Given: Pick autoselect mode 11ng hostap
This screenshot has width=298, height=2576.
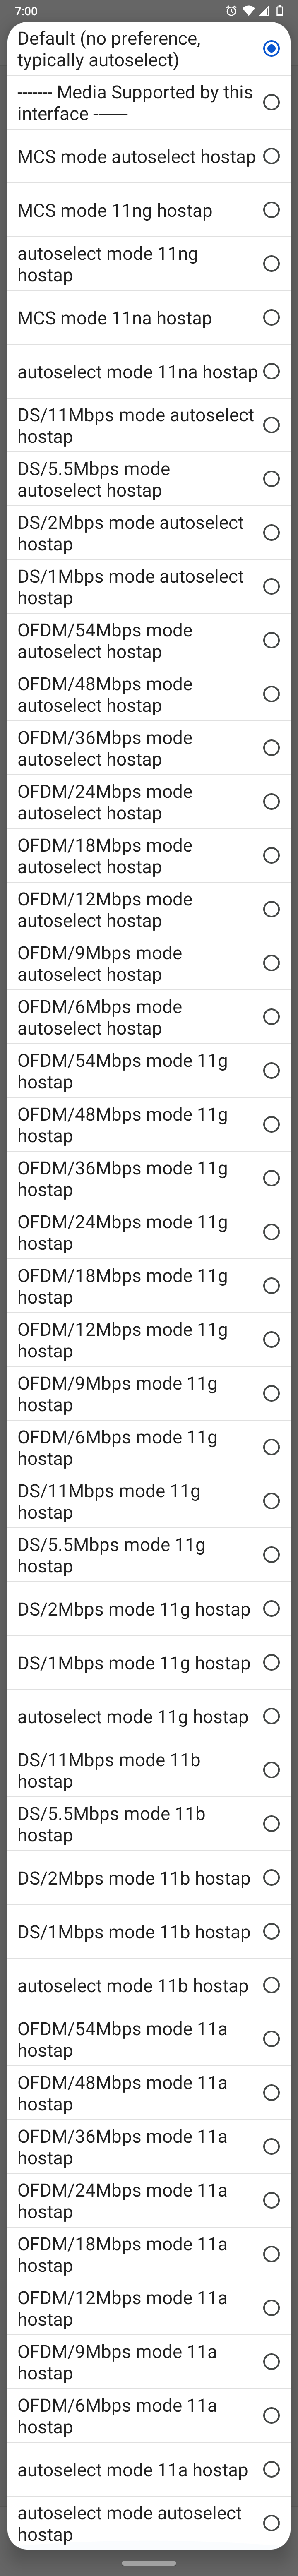Looking at the screenshot, I should pyautogui.click(x=270, y=264).
